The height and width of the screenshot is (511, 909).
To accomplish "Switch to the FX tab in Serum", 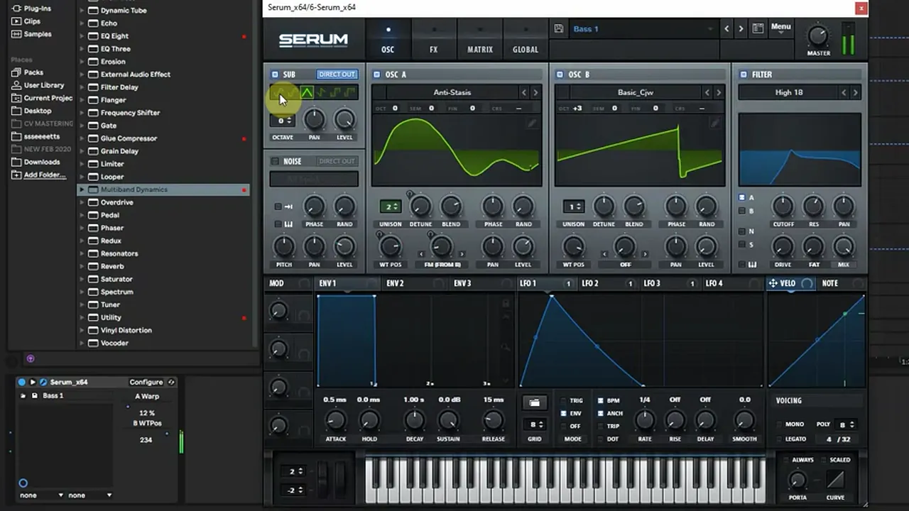I will pyautogui.click(x=433, y=40).
